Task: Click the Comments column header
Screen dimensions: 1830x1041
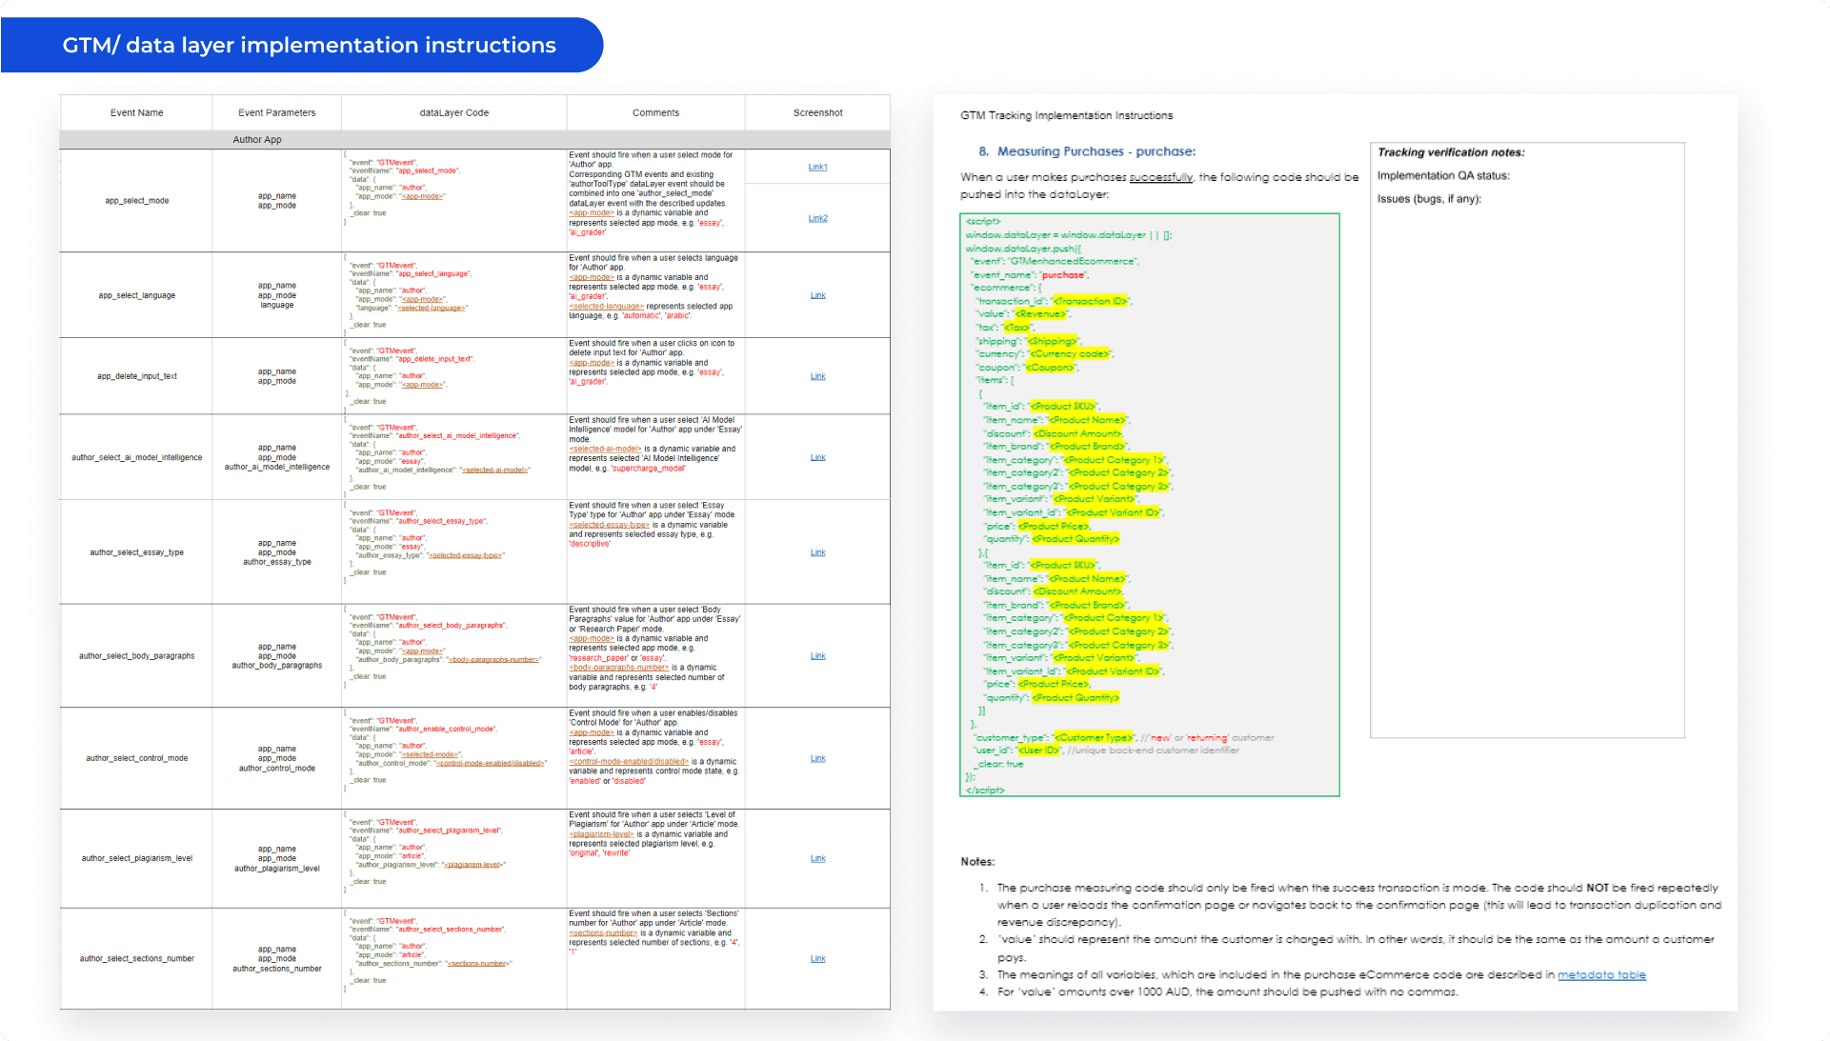Action: [x=655, y=112]
